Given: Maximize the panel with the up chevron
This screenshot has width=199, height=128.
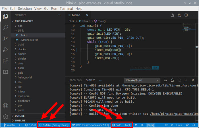Looking at the screenshot, I should click(x=186, y=80).
